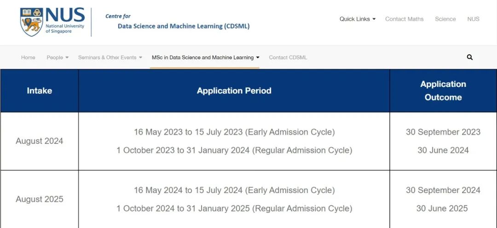This screenshot has width=497, height=228.
Task: Click the Intake column header
Action: pos(39,91)
